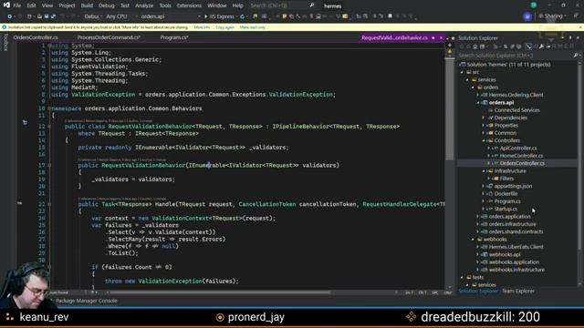Expand the Dependencies node
The image size is (584, 328).
coord(484,118)
